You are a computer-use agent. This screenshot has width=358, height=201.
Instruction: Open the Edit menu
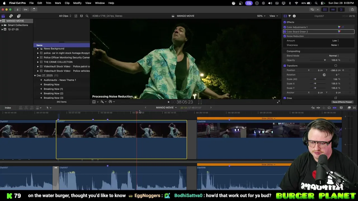click(40, 3)
